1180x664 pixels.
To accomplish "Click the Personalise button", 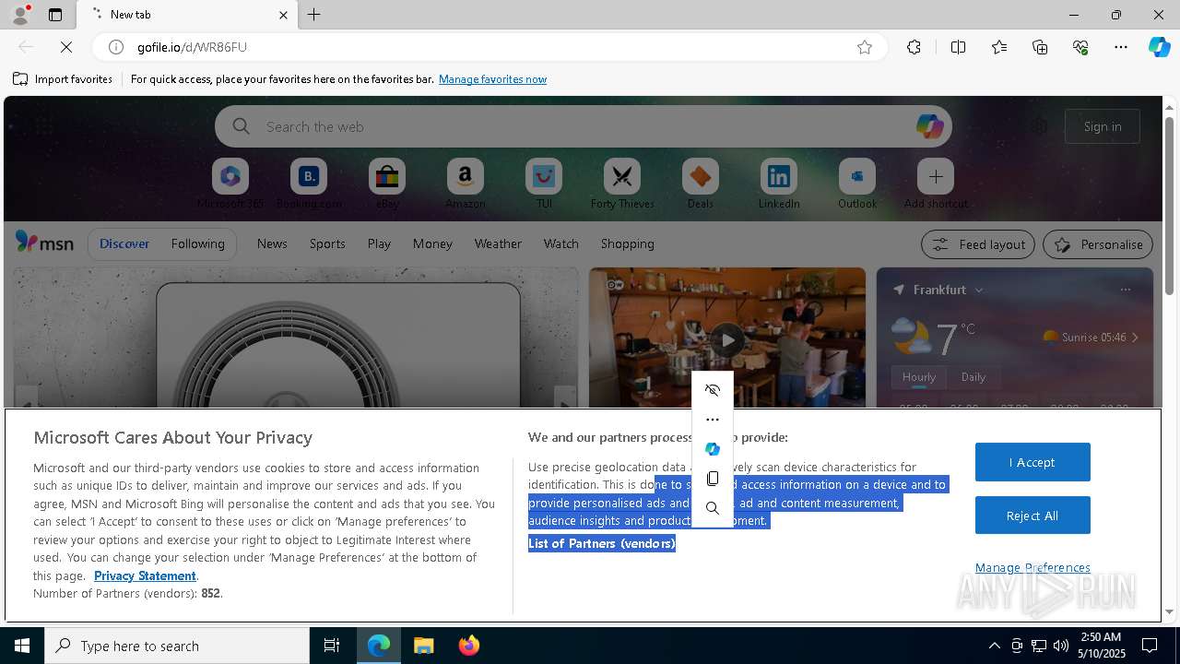I will point(1098,244).
